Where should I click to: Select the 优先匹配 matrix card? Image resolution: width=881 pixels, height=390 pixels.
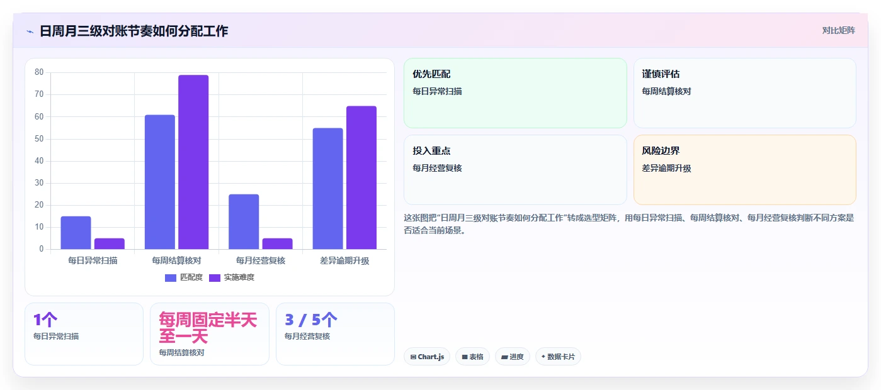tap(515, 93)
